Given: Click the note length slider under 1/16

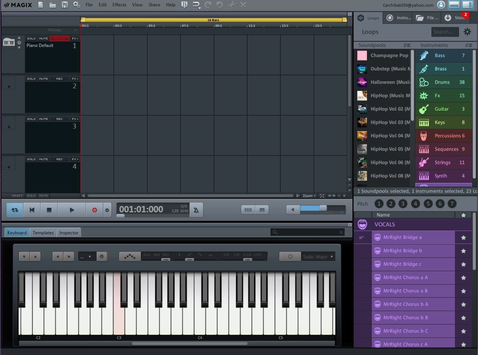Looking at the screenshot, I should (247, 259).
